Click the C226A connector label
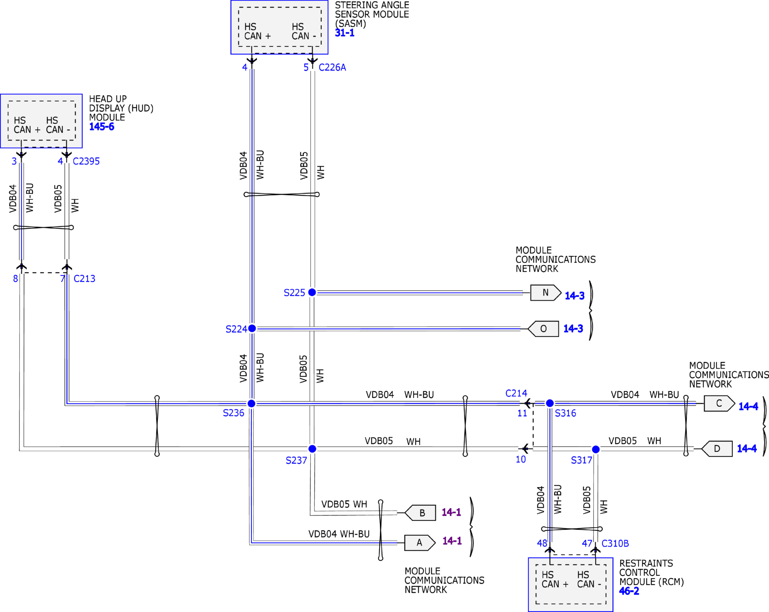The height and width of the screenshot is (612, 769). (x=332, y=68)
